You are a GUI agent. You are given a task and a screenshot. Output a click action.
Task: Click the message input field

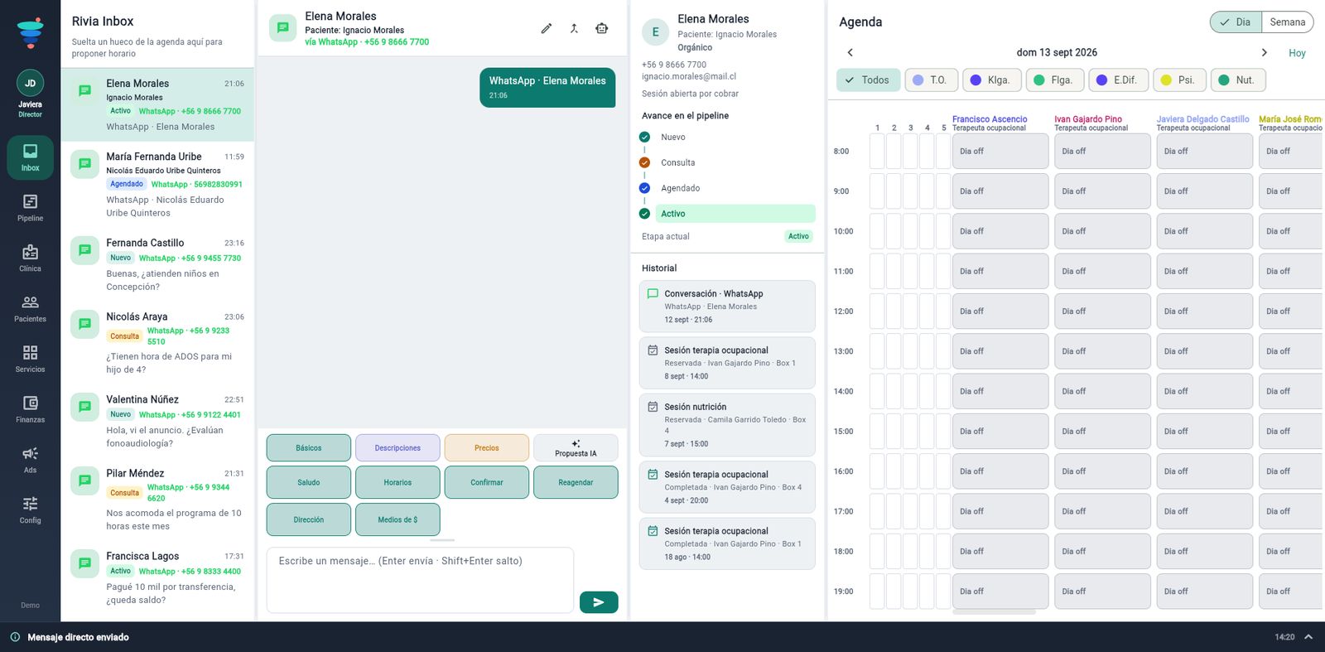[x=420, y=580]
